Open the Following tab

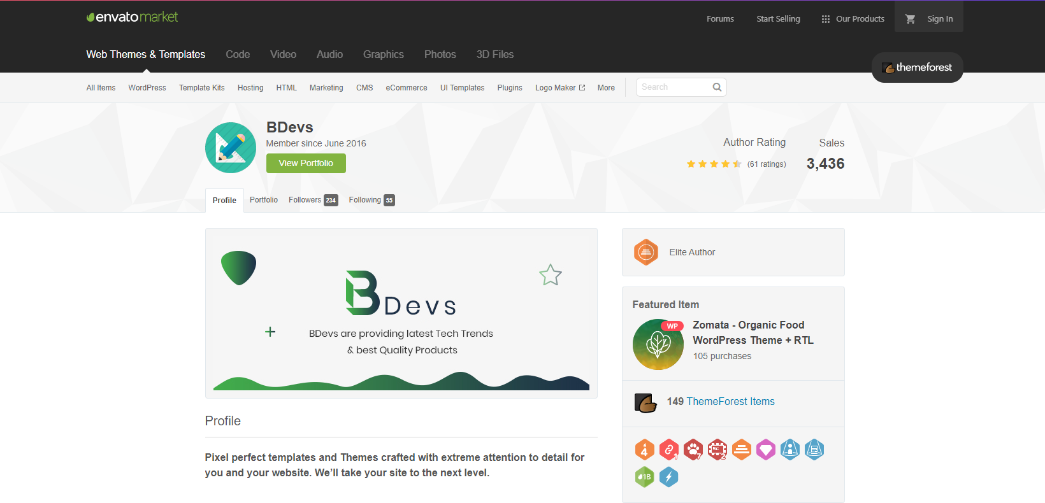point(371,200)
